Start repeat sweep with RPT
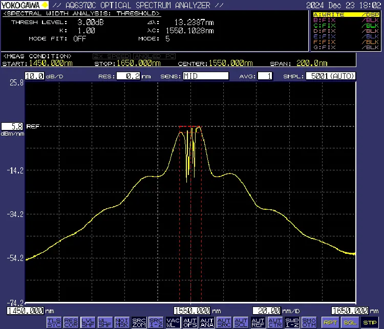This screenshot has width=384, height=329. point(330,322)
